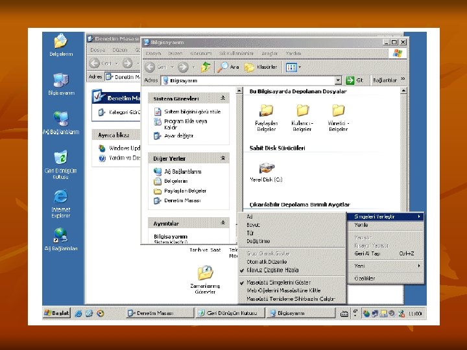Click the Geri back arrow in Bilgisayarım
The height and width of the screenshot is (350, 467).
click(x=150, y=67)
